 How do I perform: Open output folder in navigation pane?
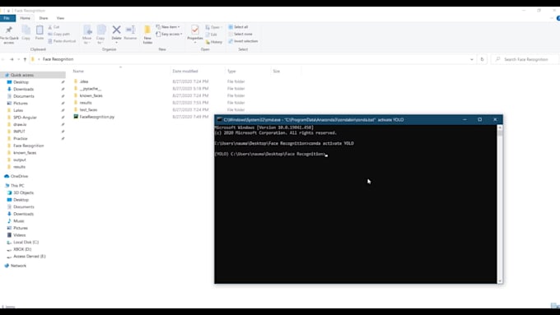tap(20, 160)
